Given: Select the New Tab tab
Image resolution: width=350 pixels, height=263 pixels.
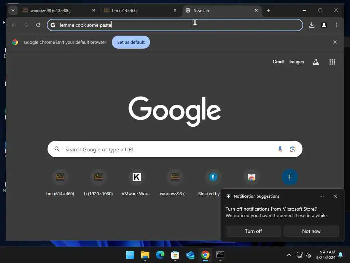Looking at the screenshot, I should point(222,11).
